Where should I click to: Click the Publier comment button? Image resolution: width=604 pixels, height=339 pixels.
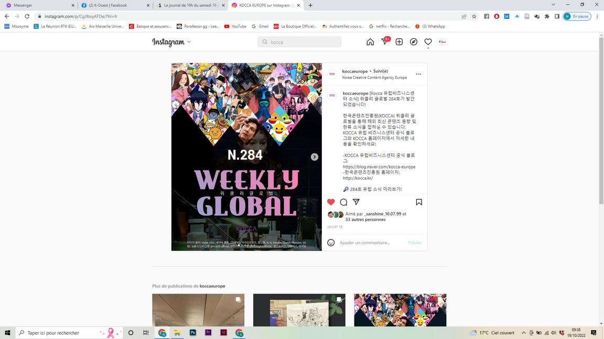pos(415,243)
